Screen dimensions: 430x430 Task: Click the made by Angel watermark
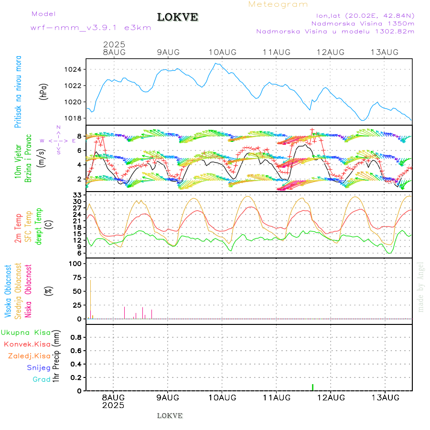[421, 287]
